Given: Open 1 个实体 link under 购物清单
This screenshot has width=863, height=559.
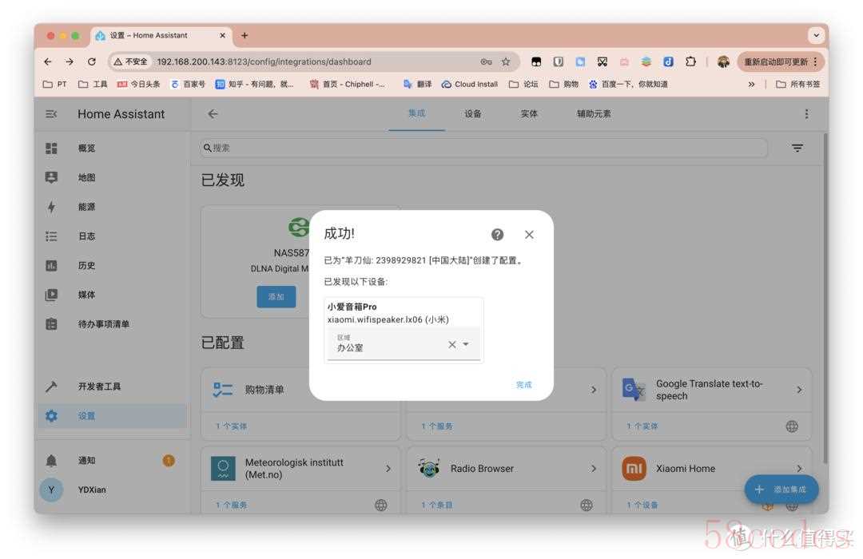Looking at the screenshot, I should (231, 426).
